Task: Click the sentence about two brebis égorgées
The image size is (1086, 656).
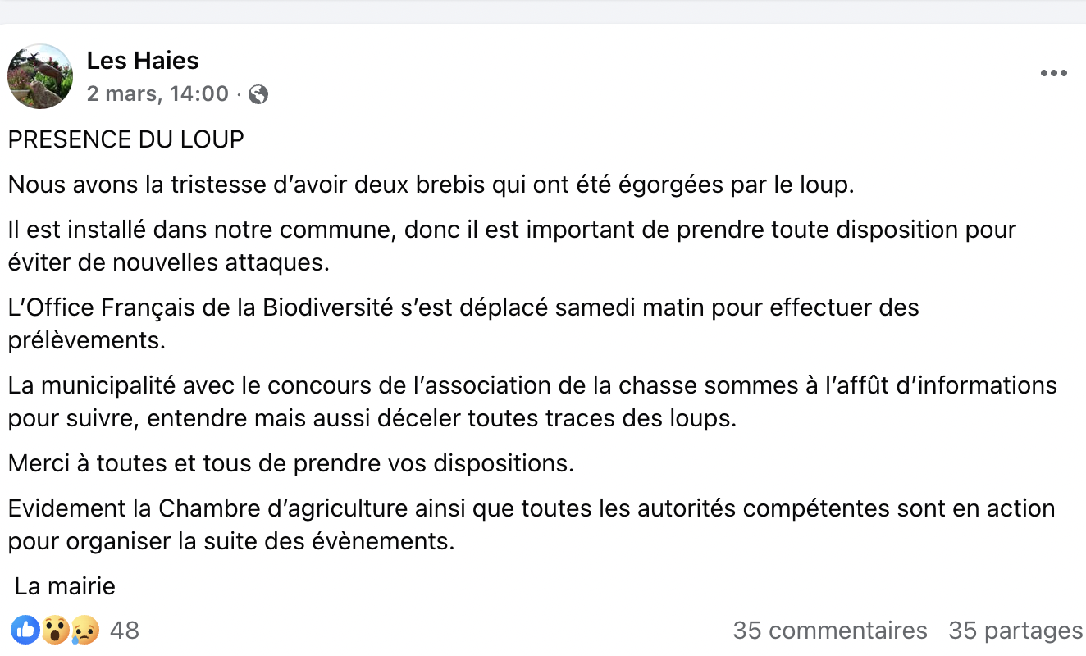Action: point(431,184)
